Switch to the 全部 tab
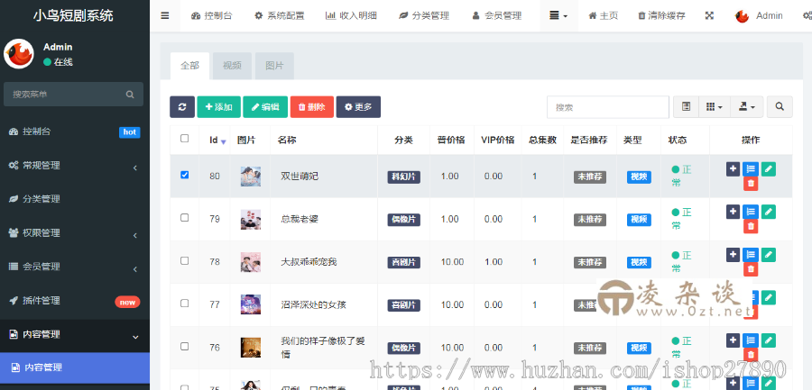 [189, 66]
